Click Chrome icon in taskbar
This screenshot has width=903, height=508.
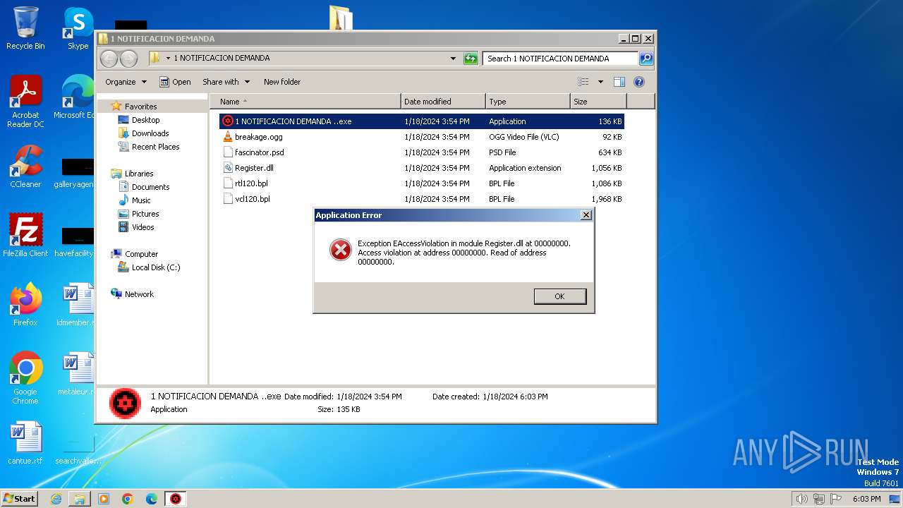(128, 499)
